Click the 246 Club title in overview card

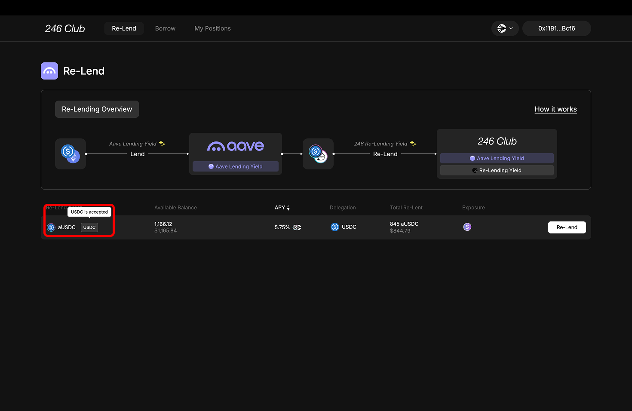(x=497, y=141)
